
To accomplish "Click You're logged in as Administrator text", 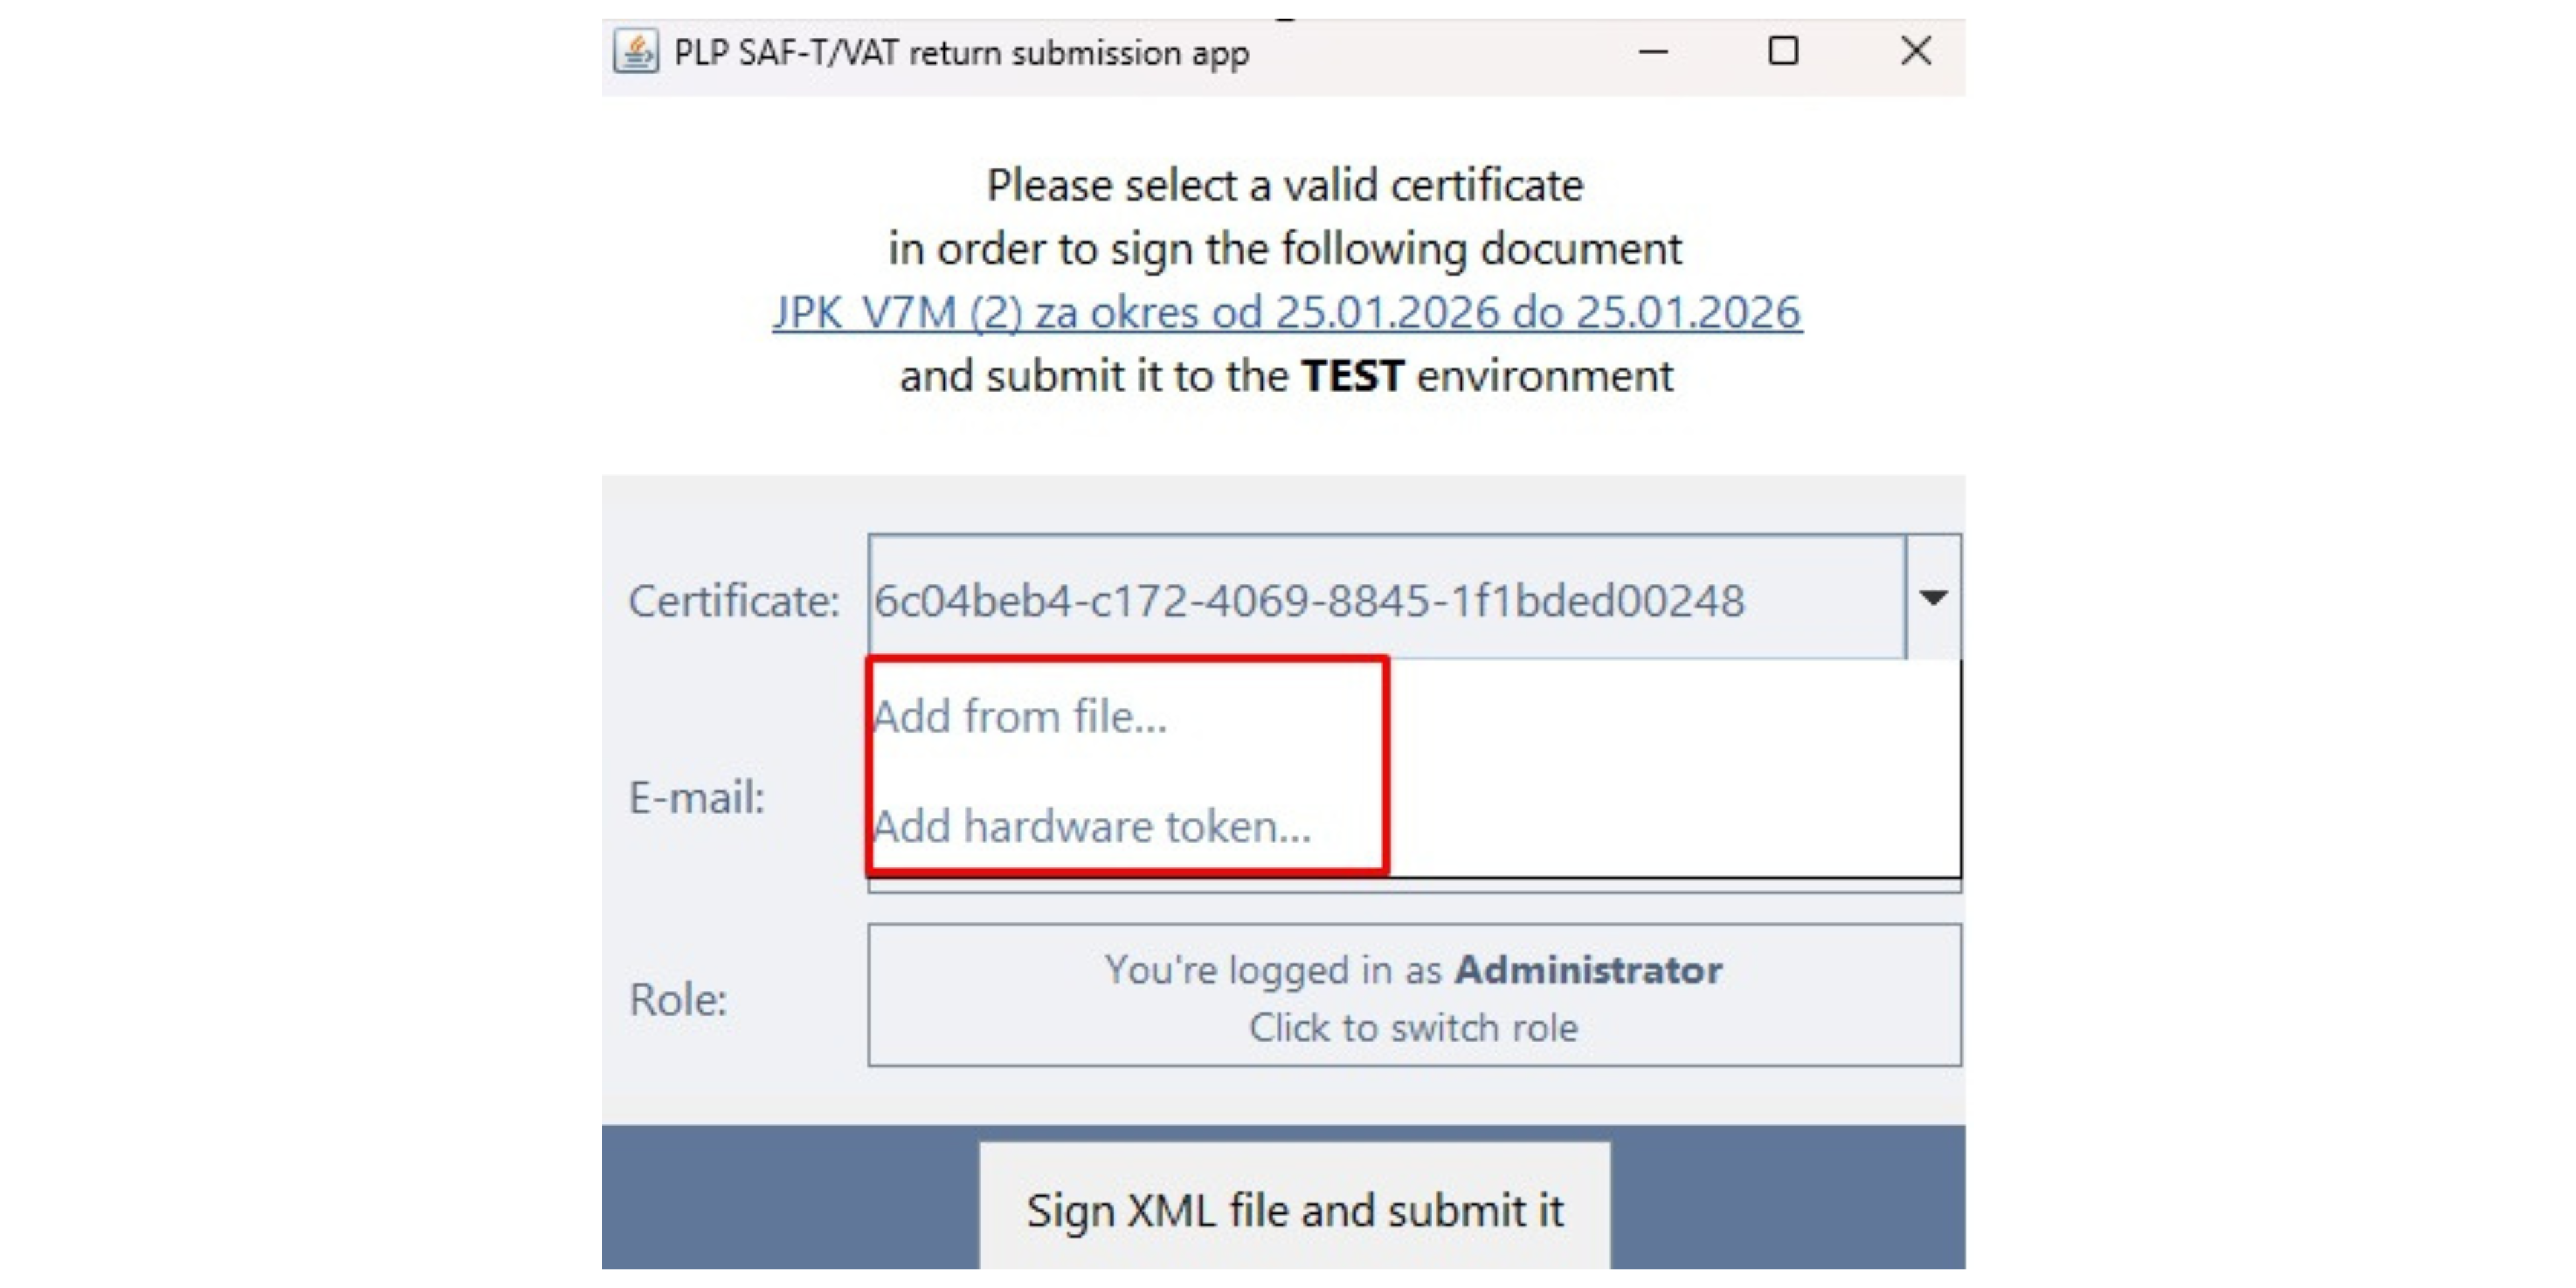I will (1413, 968).
